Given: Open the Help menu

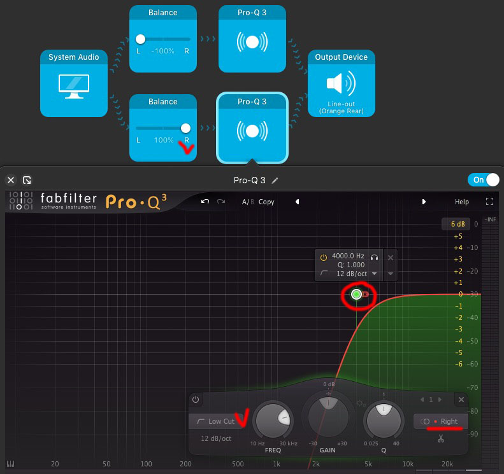Looking at the screenshot, I should tap(462, 202).
